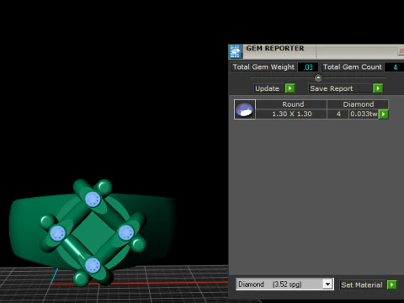The height and width of the screenshot is (303, 404).
Task: Click the Total Gem Count value 4
Action: 395,67
